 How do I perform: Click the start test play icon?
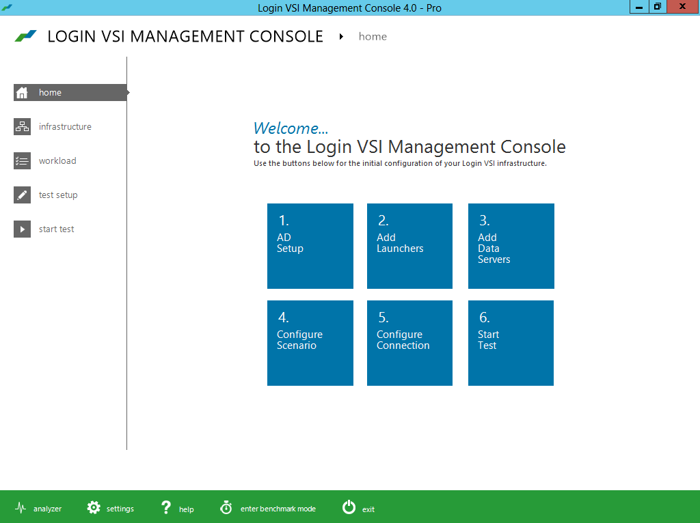[22, 229]
